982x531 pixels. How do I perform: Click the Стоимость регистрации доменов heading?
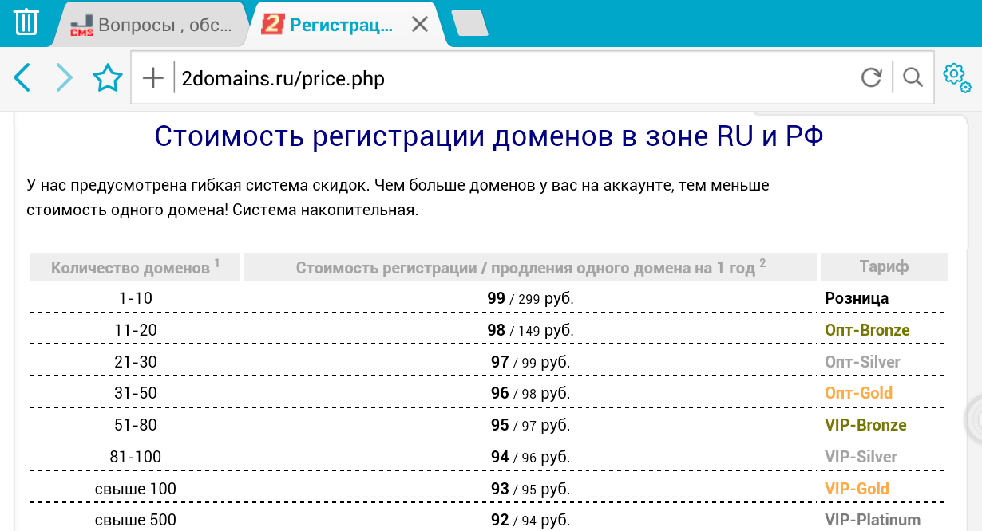(489, 136)
